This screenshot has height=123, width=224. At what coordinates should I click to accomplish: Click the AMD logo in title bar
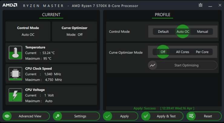pos(10,5)
